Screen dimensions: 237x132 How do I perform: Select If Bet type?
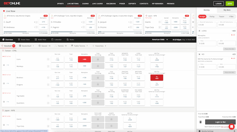[231, 16]
